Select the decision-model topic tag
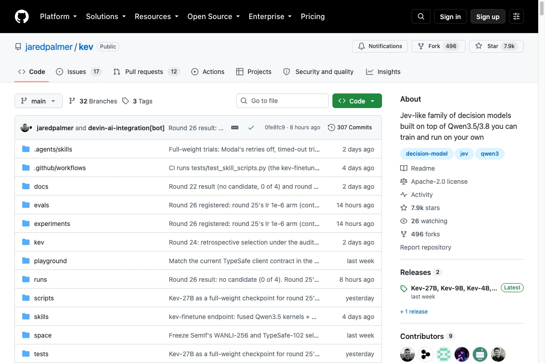 [x=426, y=154]
